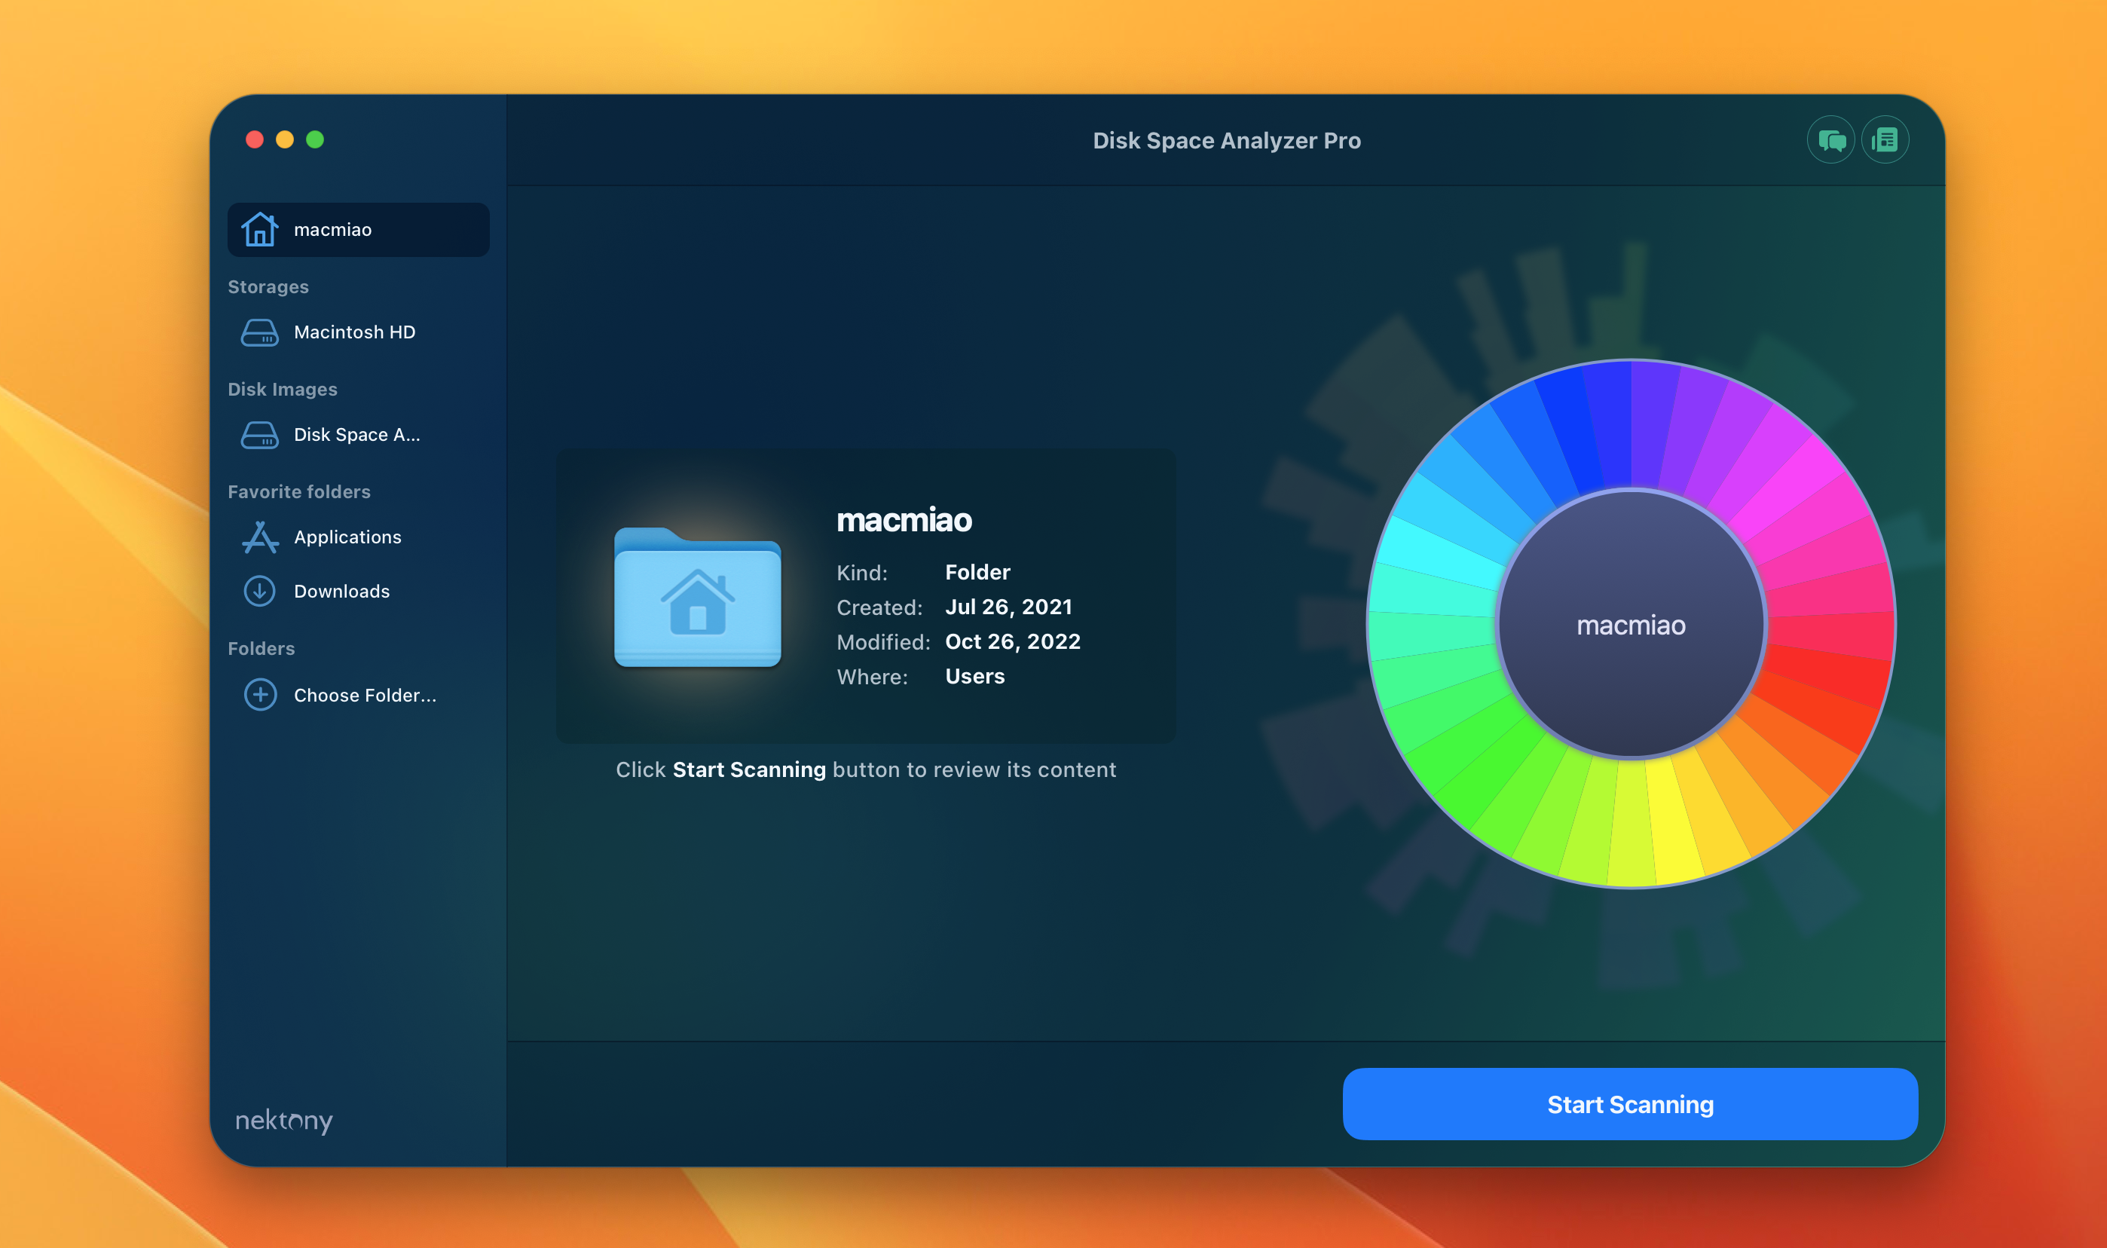This screenshot has width=2107, height=1248.
Task: Click the macmiao center of the sunburst
Action: pos(1630,625)
